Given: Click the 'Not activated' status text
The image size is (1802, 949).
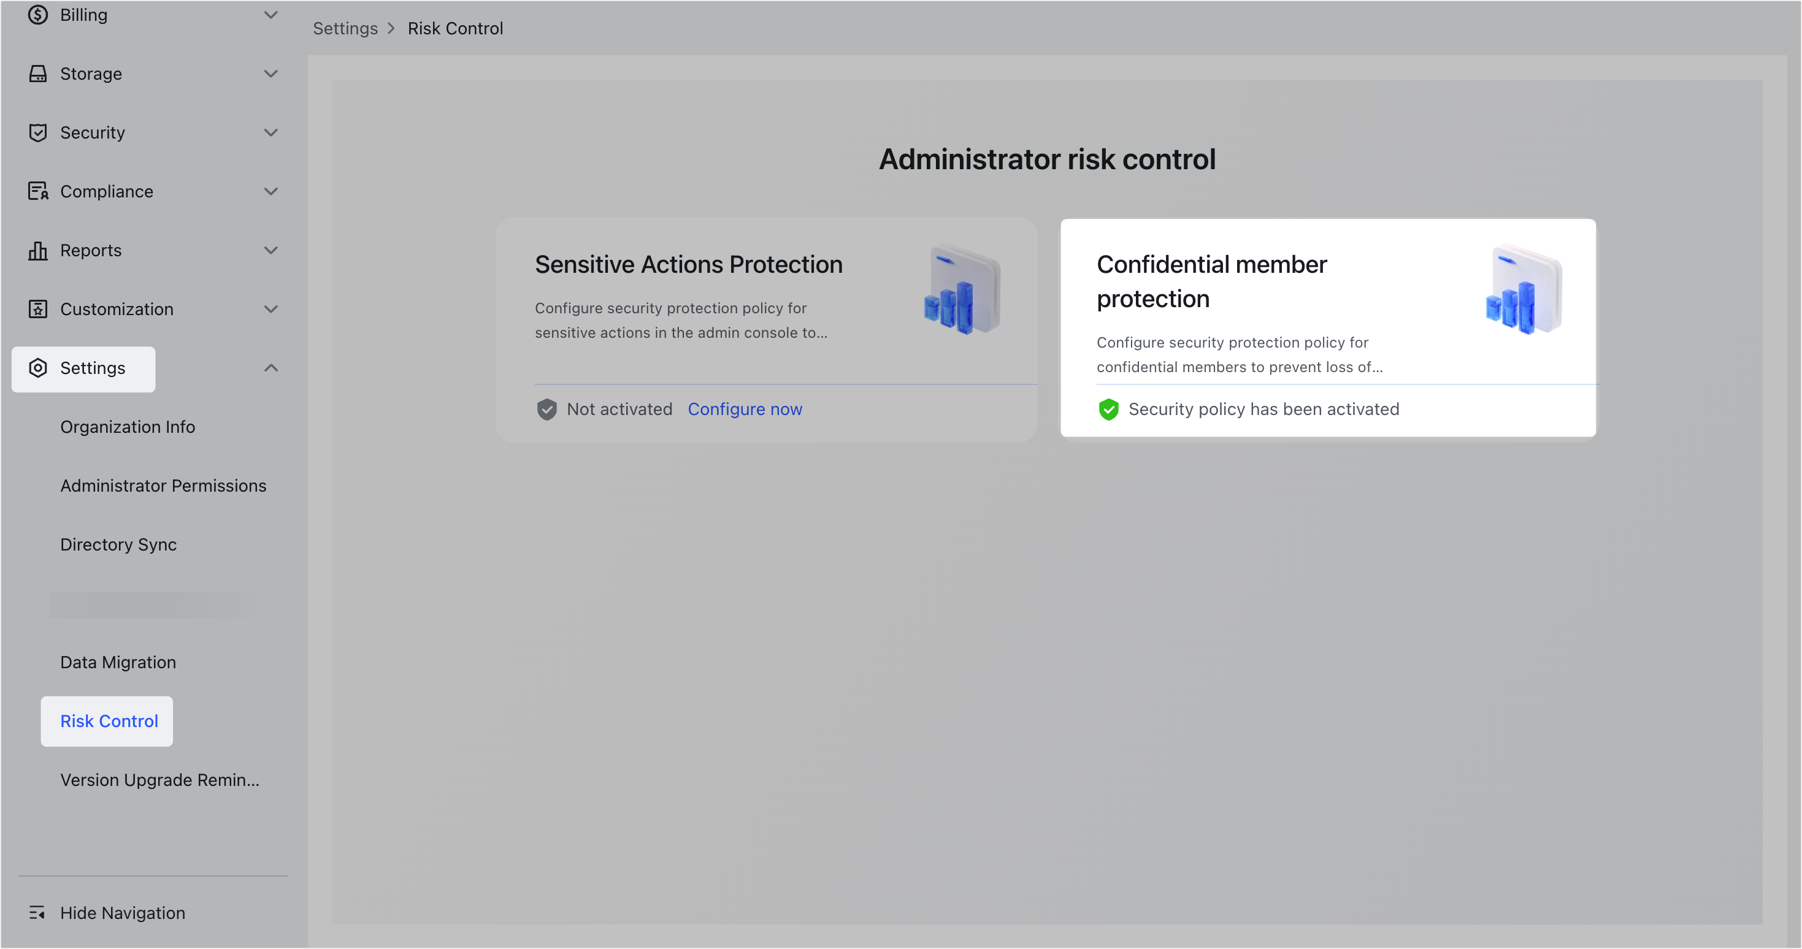Looking at the screenshot, I should tap(619, 409).
